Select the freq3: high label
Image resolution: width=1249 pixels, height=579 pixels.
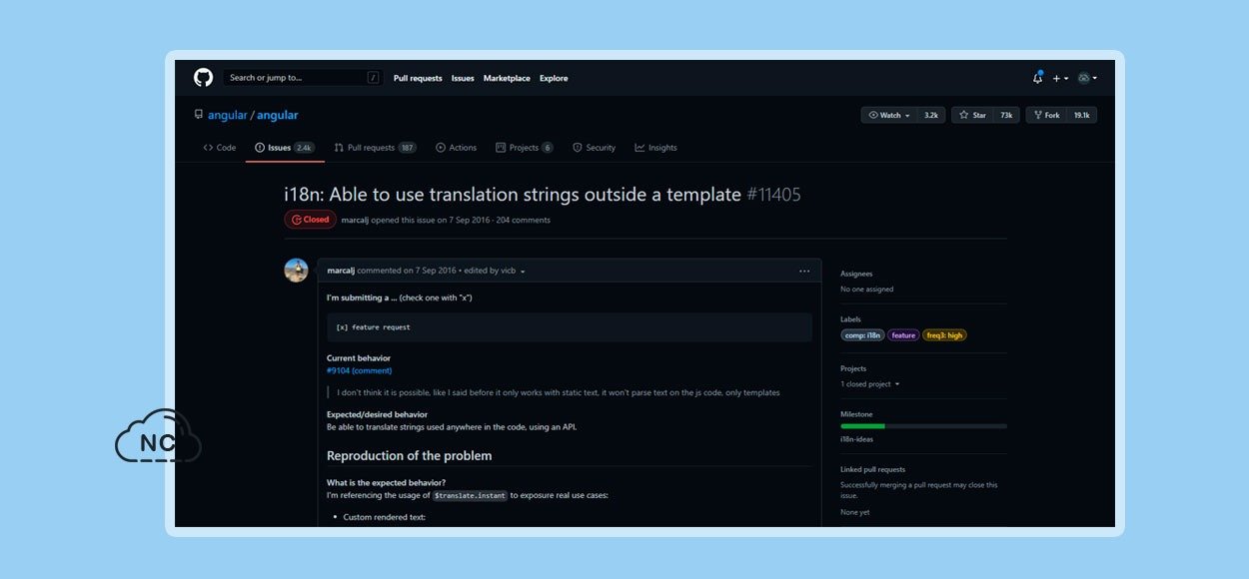(944, 335)
